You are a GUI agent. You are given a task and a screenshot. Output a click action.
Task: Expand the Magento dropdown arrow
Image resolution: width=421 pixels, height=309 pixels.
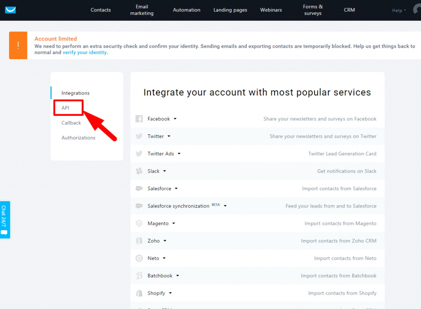coord(174,224)
